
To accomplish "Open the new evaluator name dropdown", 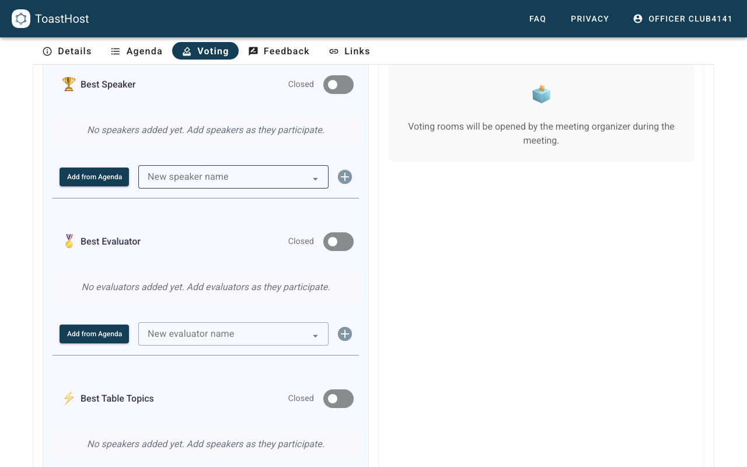I will click(x=315, y=333).
